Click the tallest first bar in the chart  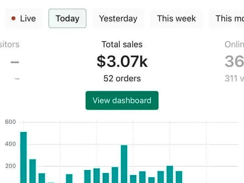23,157
